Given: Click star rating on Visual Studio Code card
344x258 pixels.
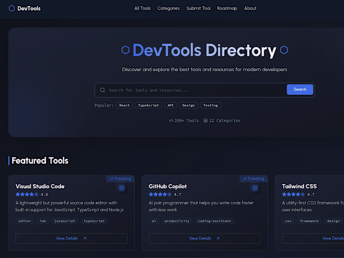Looking at the screenshot, I should pyautogui.click(x=27, y=194).
